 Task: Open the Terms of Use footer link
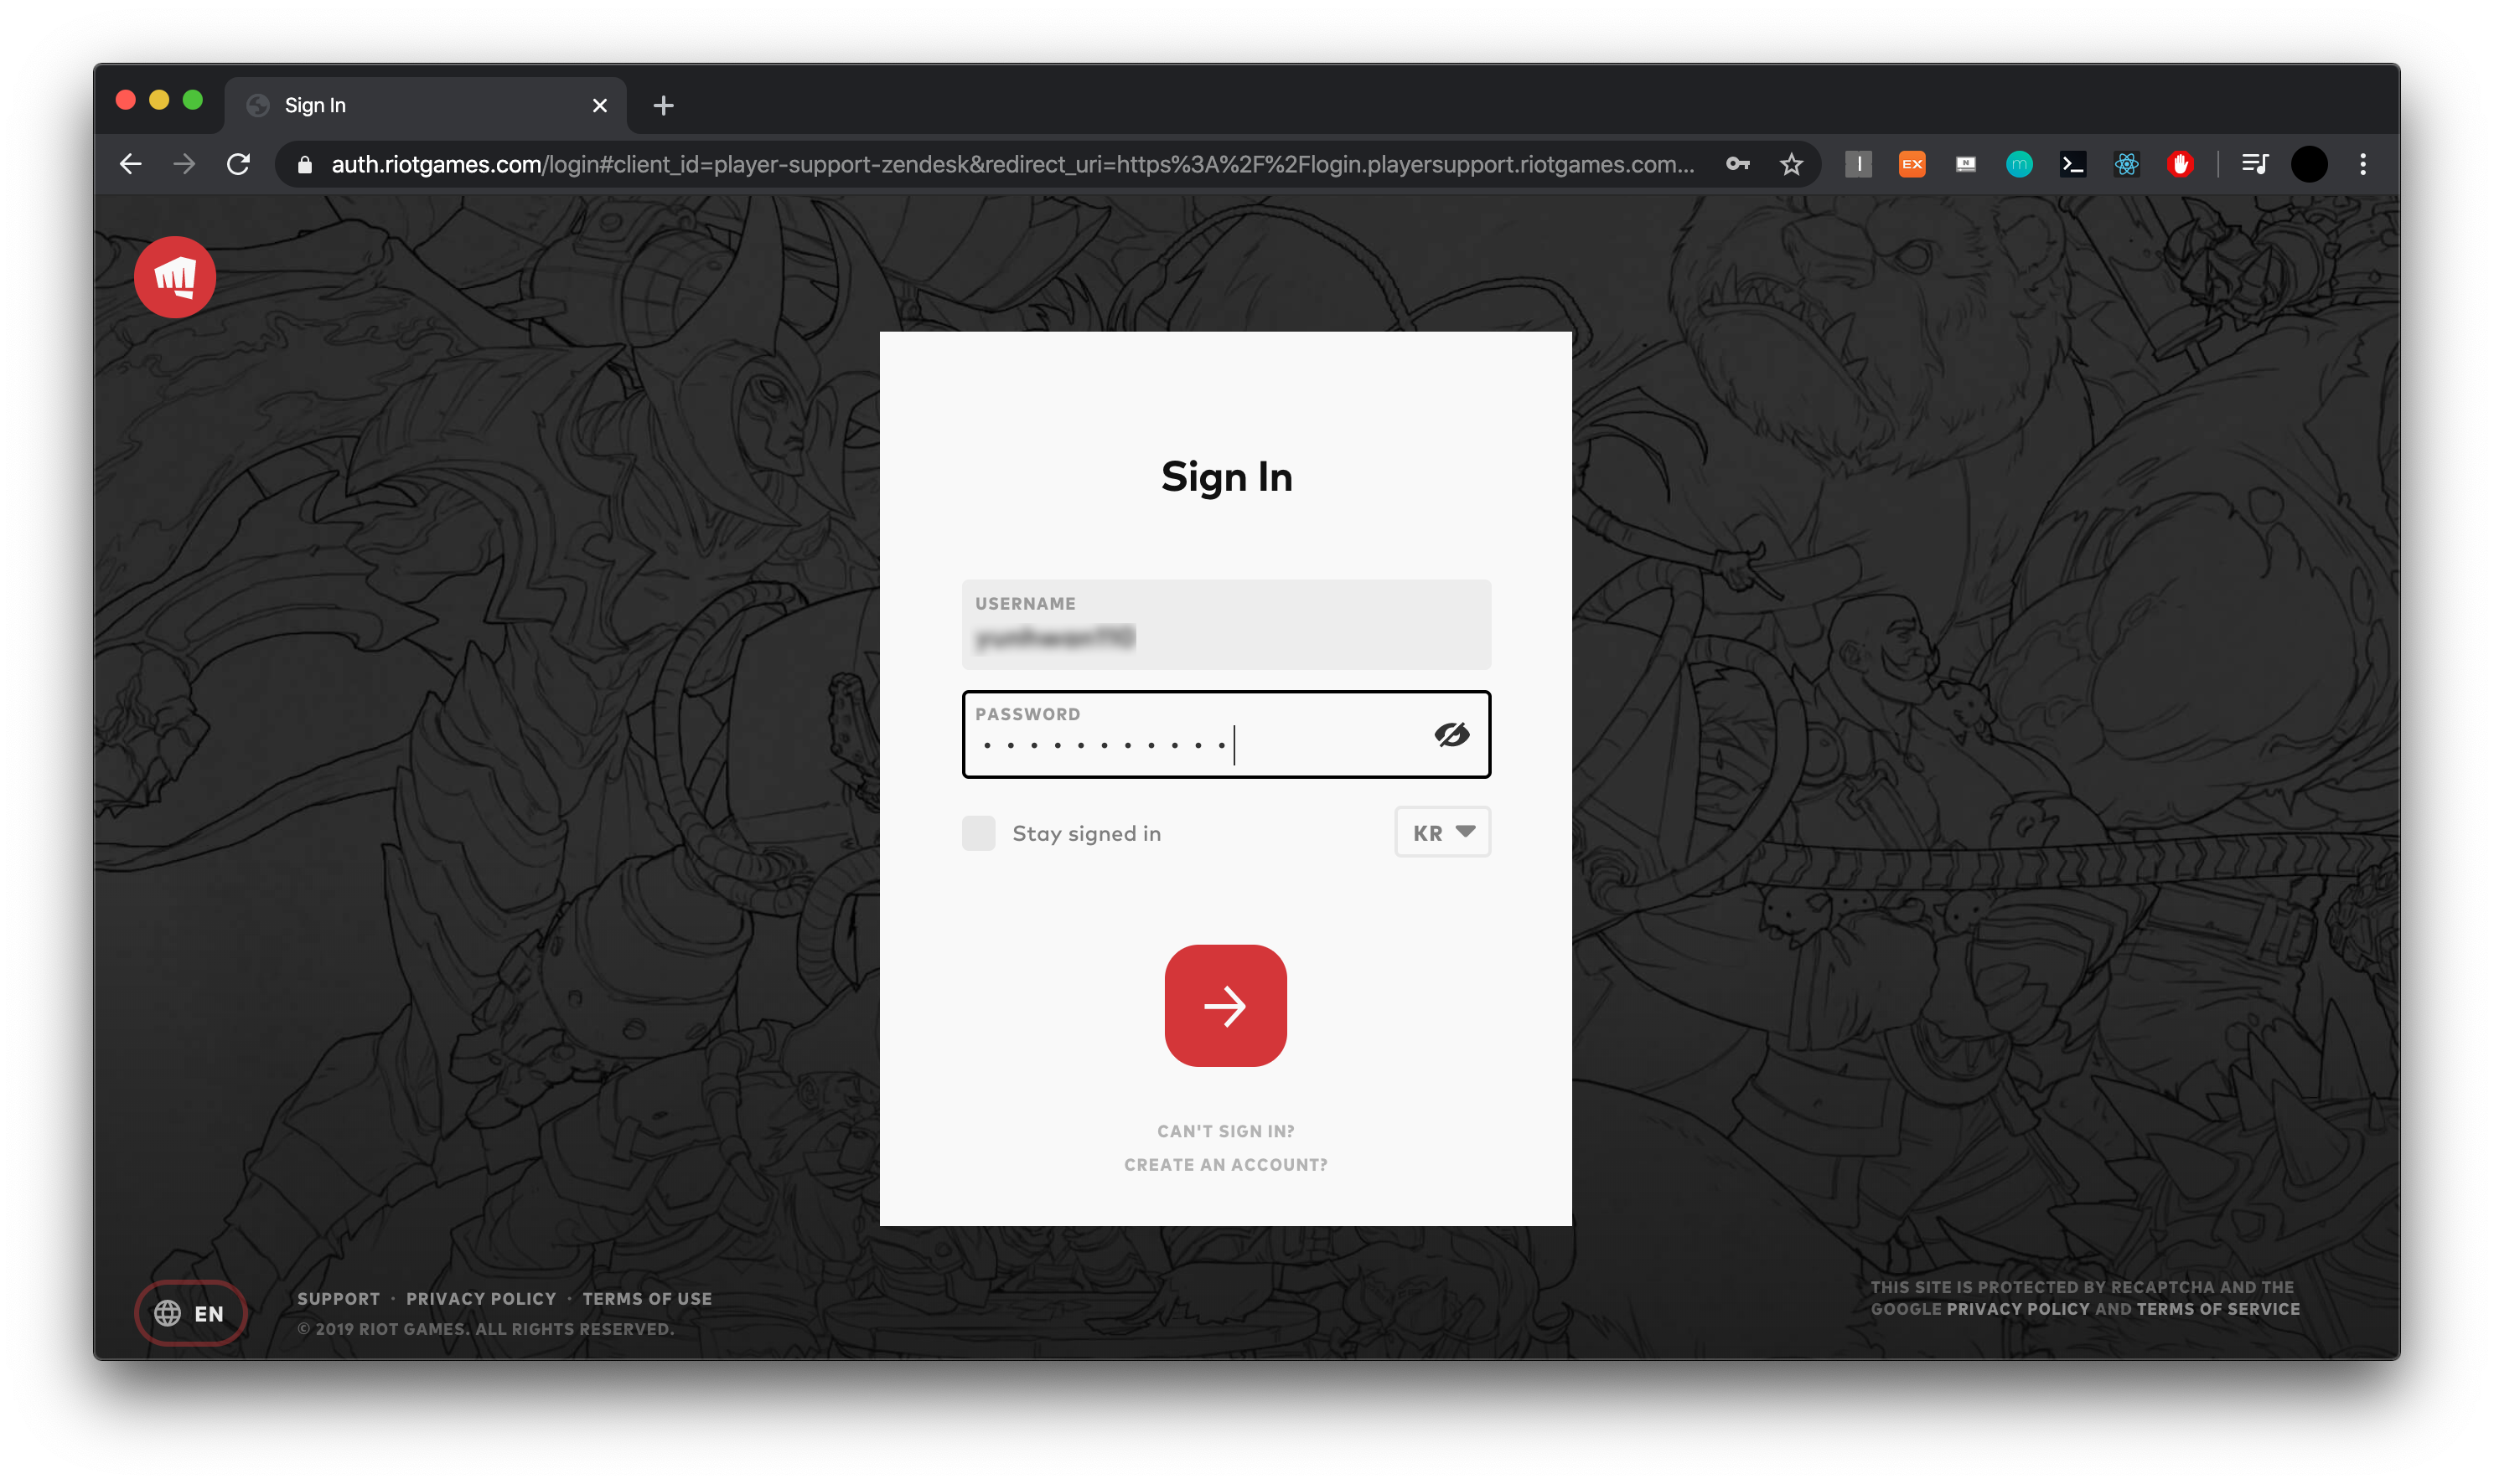coord(646,1298)
